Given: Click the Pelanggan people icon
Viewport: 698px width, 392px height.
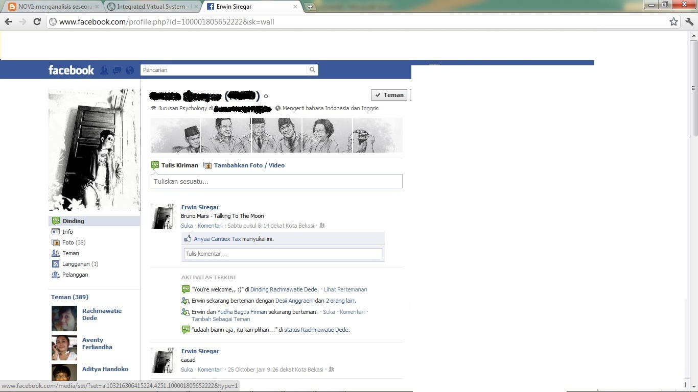Looking at the screenshot, I should pyautogui.click(x=56, y=275).
